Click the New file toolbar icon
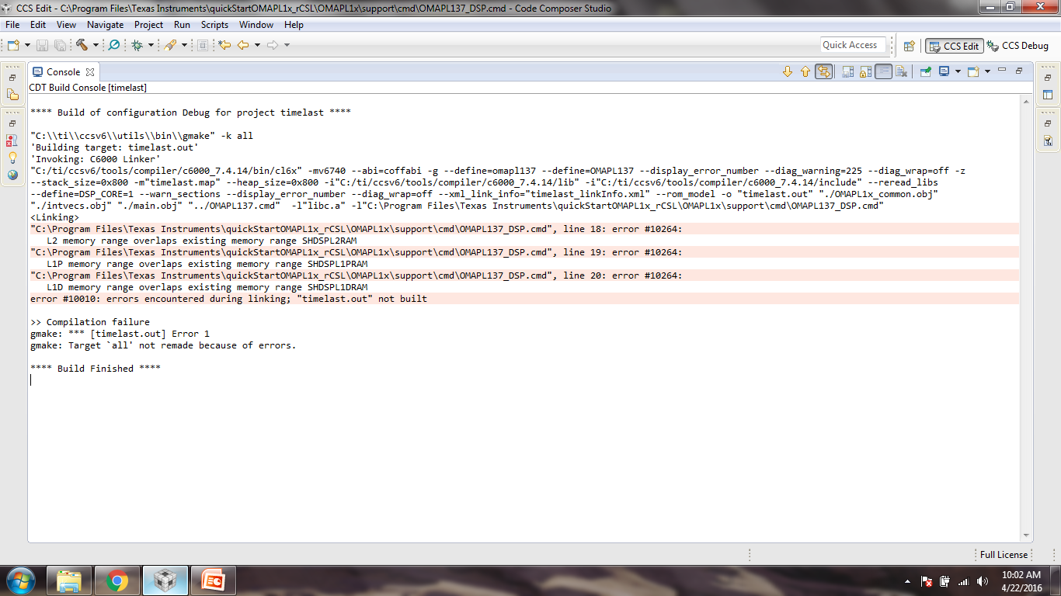The image size is (1061, 596). 13,45
